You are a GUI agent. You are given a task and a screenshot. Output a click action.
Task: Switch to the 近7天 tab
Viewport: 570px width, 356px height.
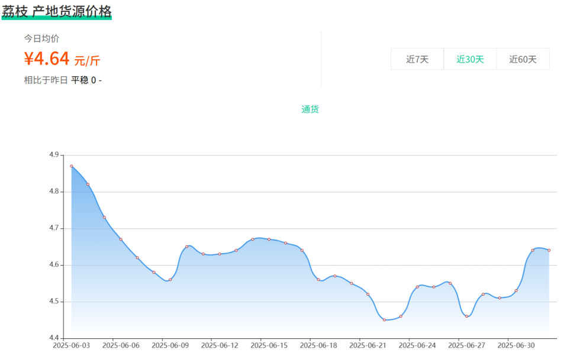417,59
